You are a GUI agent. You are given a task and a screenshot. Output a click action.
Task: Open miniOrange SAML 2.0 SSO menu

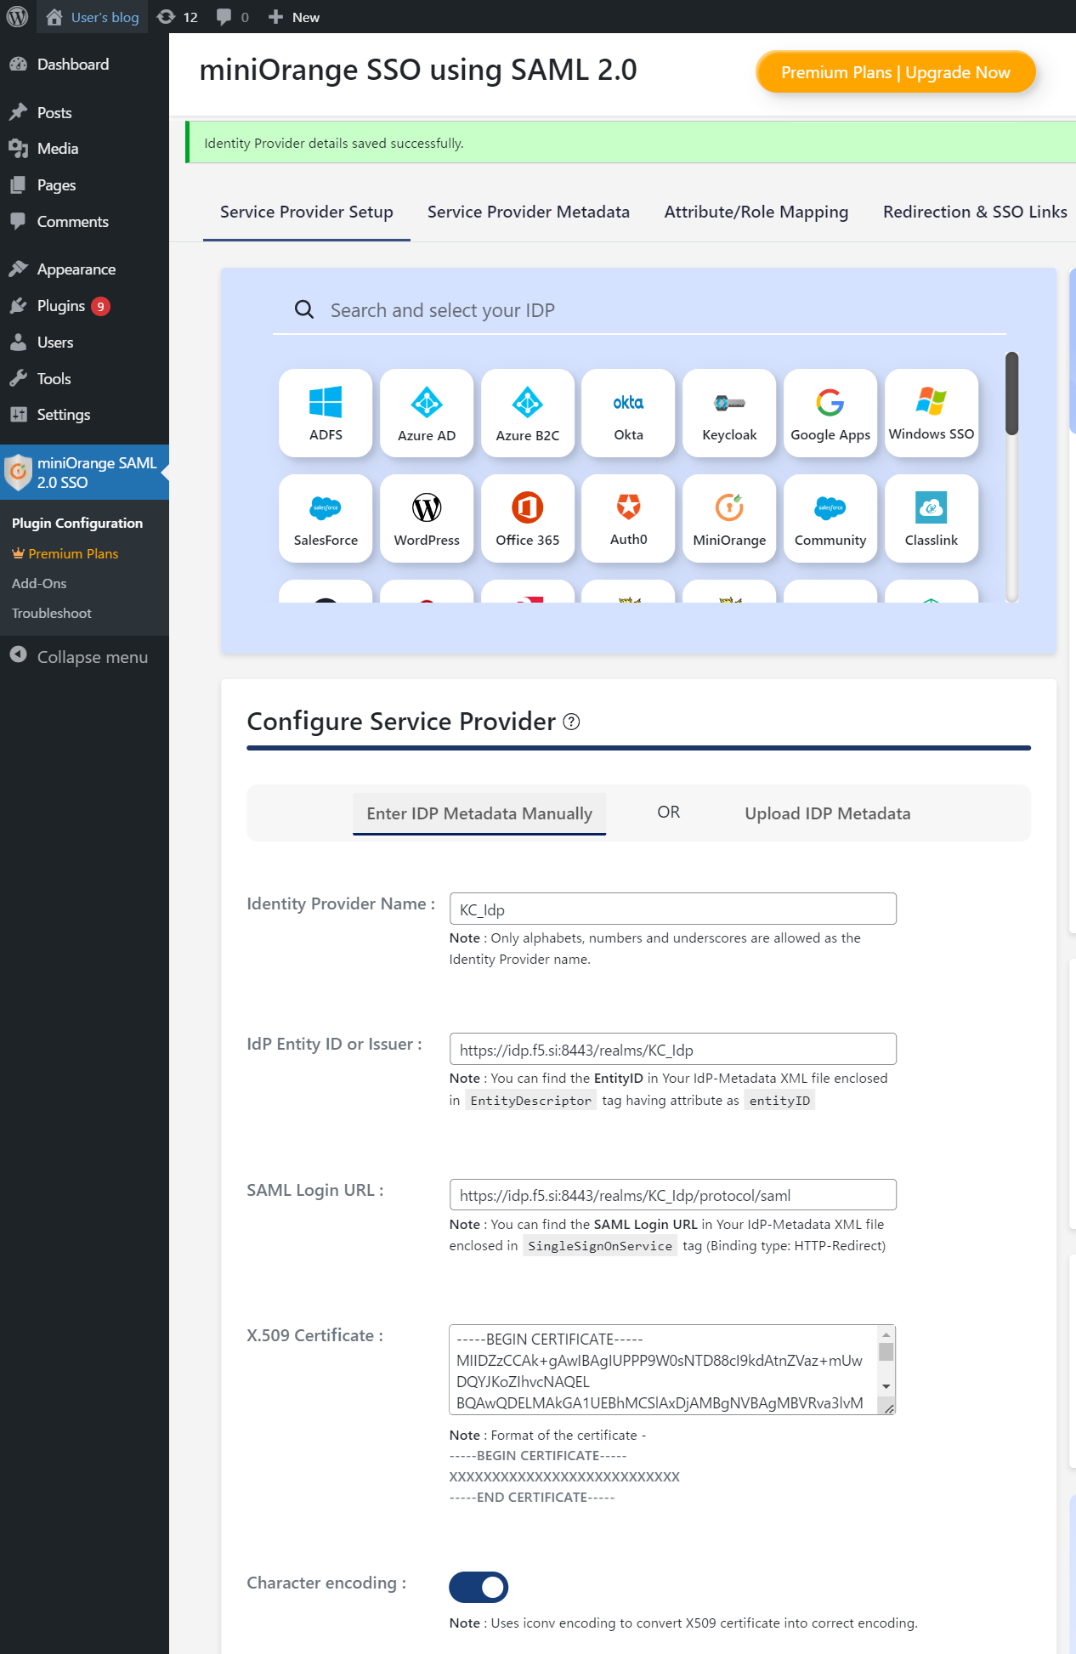pos(84,473)
